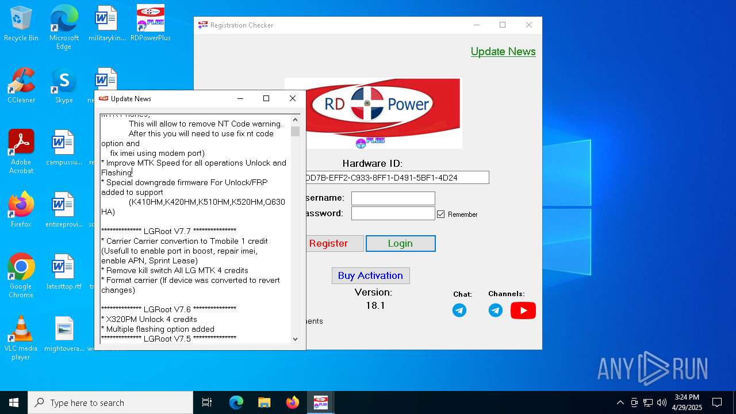
Task: Switch to RDPowerPlus taskbar app
Action: pyautogui.click(x=320, y=402)
